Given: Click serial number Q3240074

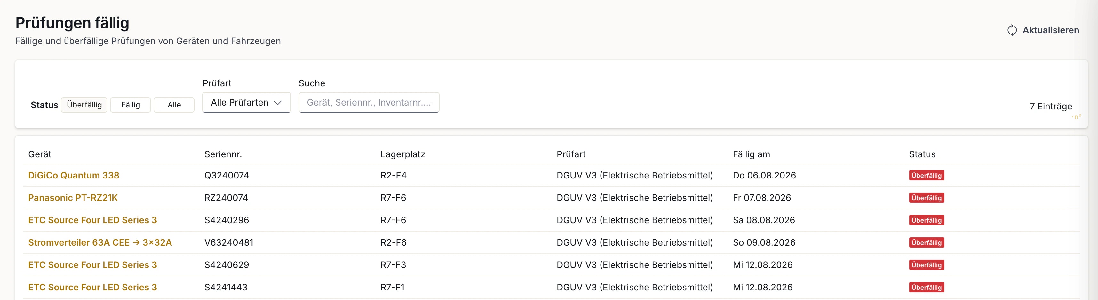Looking at the screenshot, I should point(226,175).
